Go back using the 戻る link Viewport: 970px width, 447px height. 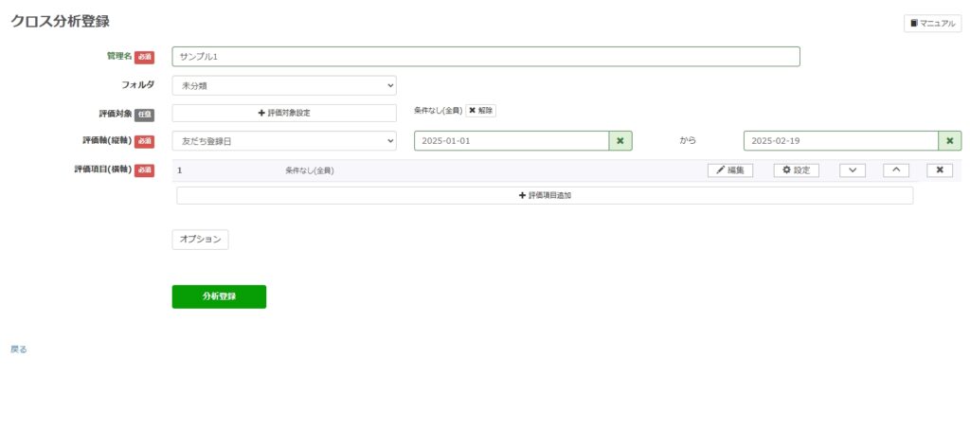pos(19,349)
